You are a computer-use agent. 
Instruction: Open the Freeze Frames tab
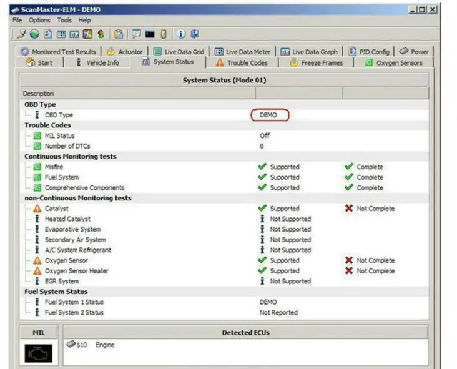pyautogui.click(x=317, y=62)
